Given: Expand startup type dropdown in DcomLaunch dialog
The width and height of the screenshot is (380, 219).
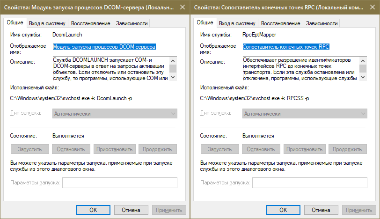Looking at the screenshot, I should (x=115, y=114).
